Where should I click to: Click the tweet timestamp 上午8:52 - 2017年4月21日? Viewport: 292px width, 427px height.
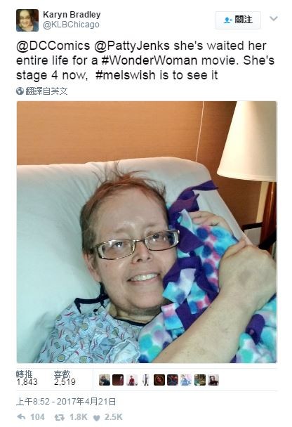[x=66, y=402]
